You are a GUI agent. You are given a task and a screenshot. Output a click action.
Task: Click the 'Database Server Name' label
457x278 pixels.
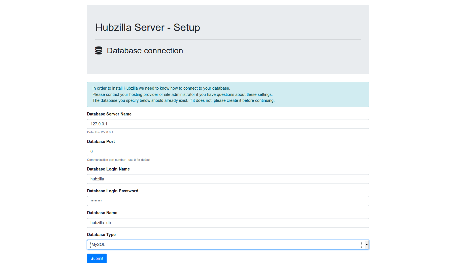109,114
